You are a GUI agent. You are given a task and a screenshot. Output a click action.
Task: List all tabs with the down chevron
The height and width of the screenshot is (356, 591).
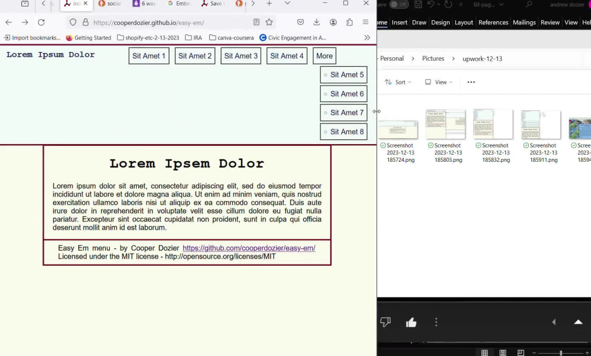[x=287, y=4]
